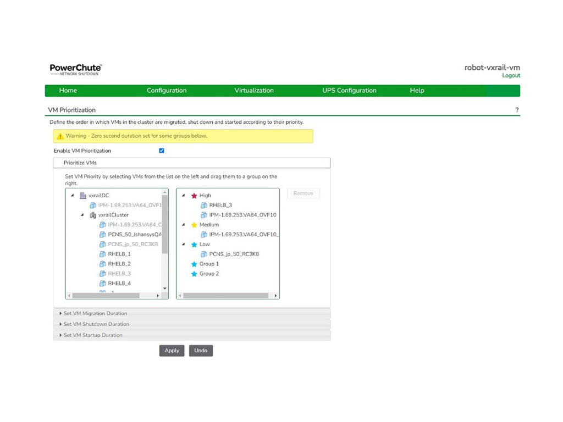Click the help question mark icon
Screen dimensions: 563x422
(517, 110)
